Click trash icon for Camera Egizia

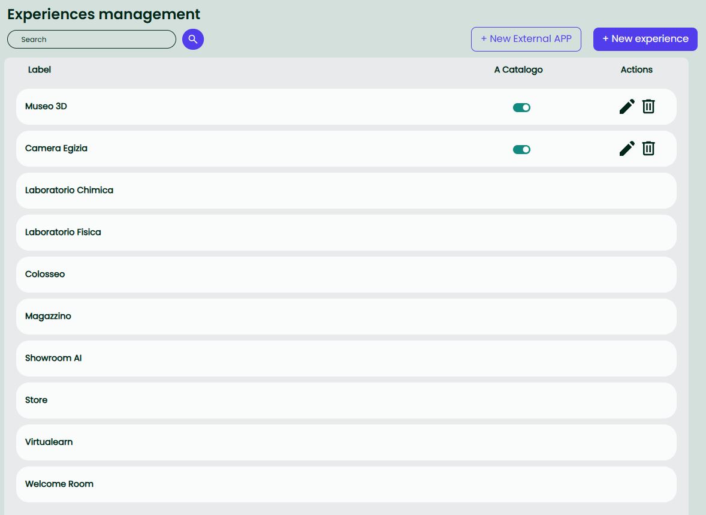tap(648, 149)
